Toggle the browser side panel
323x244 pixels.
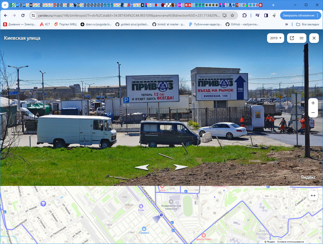266,15
